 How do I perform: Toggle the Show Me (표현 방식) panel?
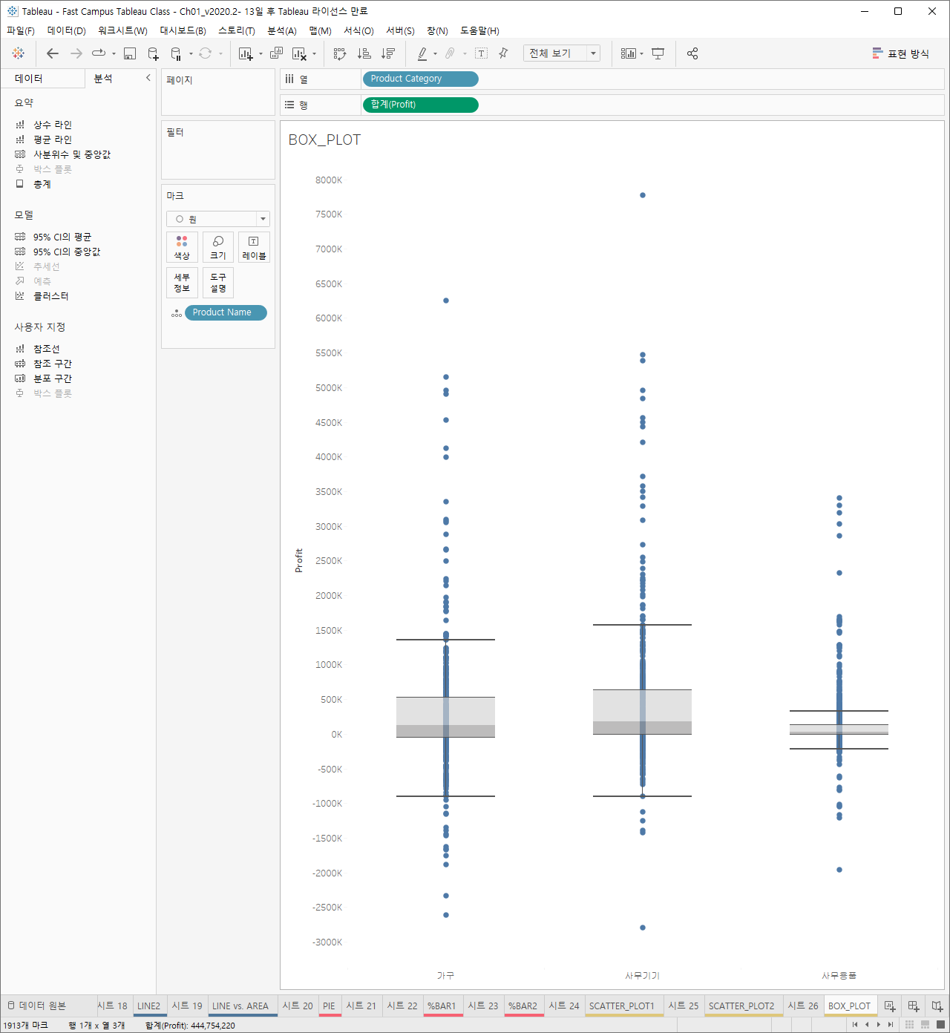coord(900,53)
